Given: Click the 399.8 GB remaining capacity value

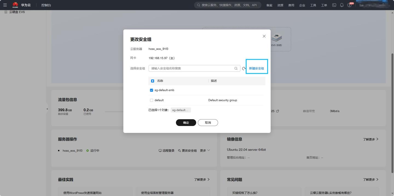Looking at the screenshot, I should point(65,110).
